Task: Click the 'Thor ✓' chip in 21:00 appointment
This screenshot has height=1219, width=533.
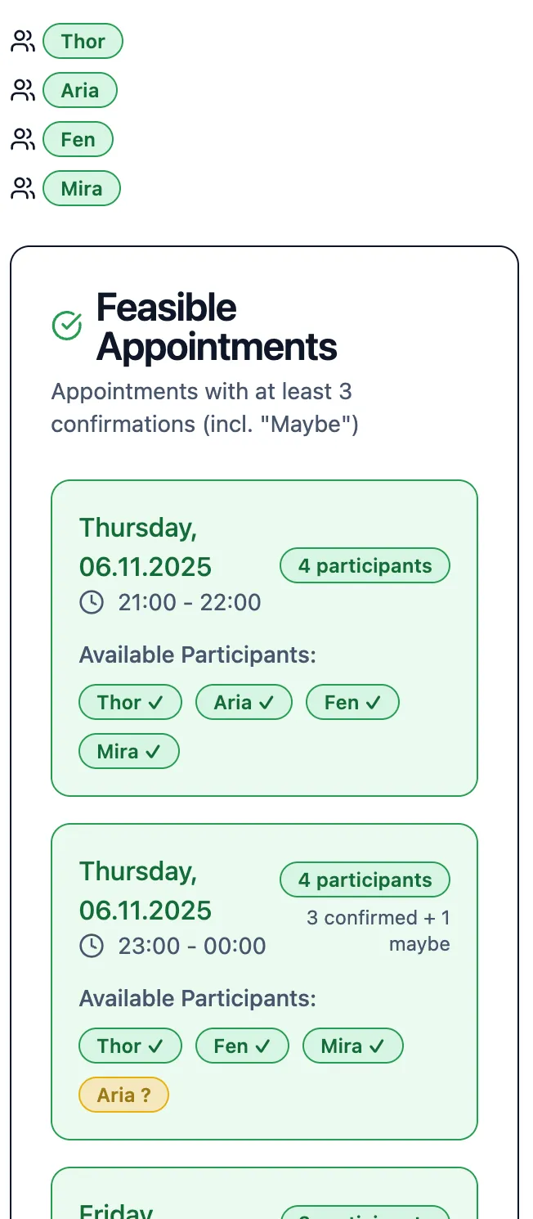Action: 130,703
